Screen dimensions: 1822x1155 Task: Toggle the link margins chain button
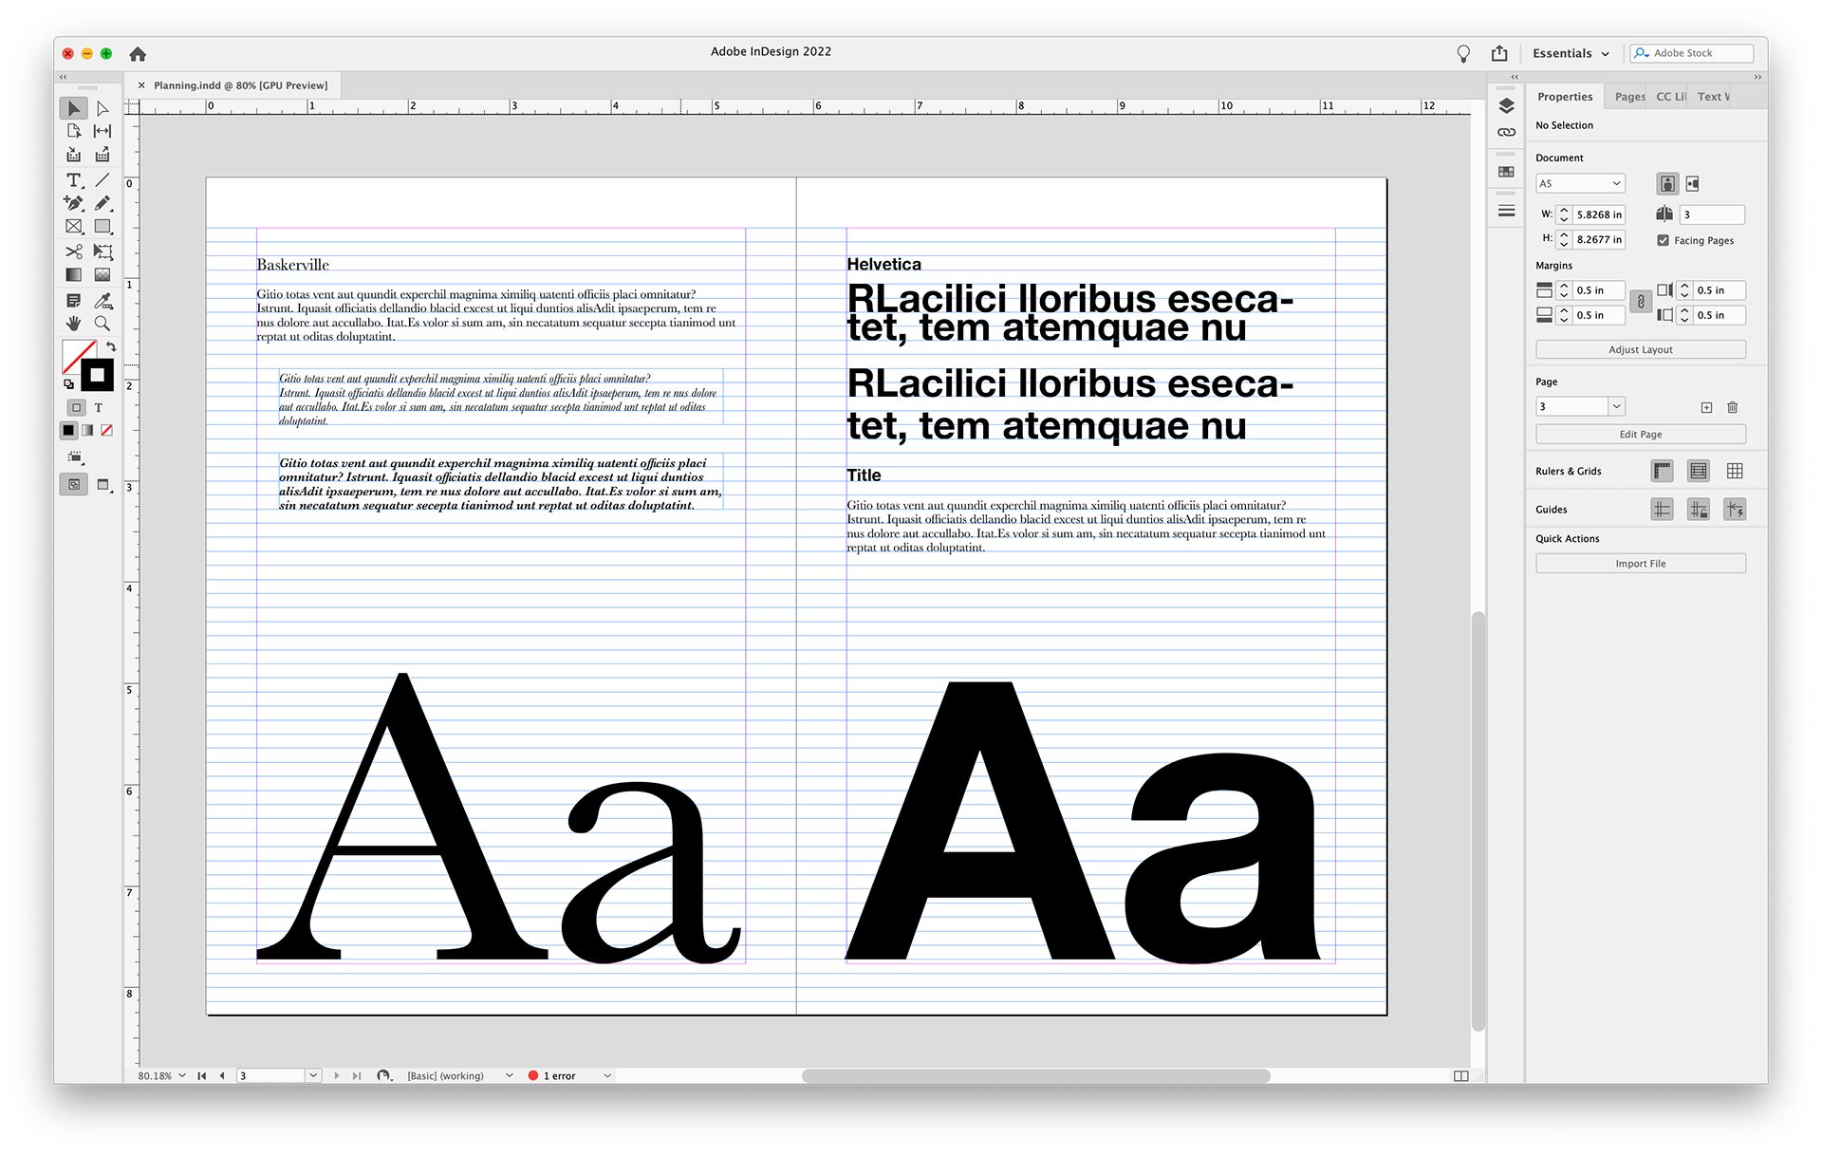1641,302
